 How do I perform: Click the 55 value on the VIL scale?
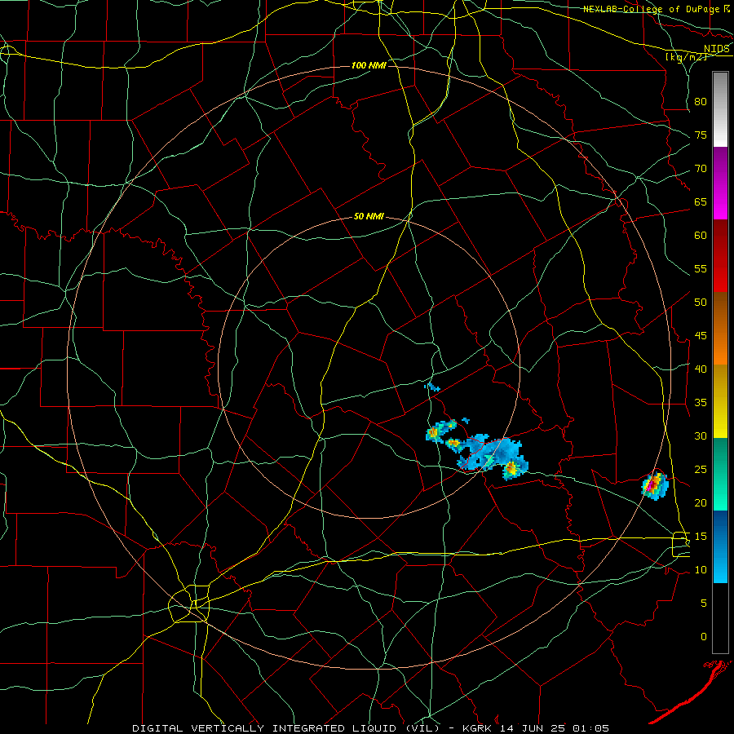click(x=701, y=269)
